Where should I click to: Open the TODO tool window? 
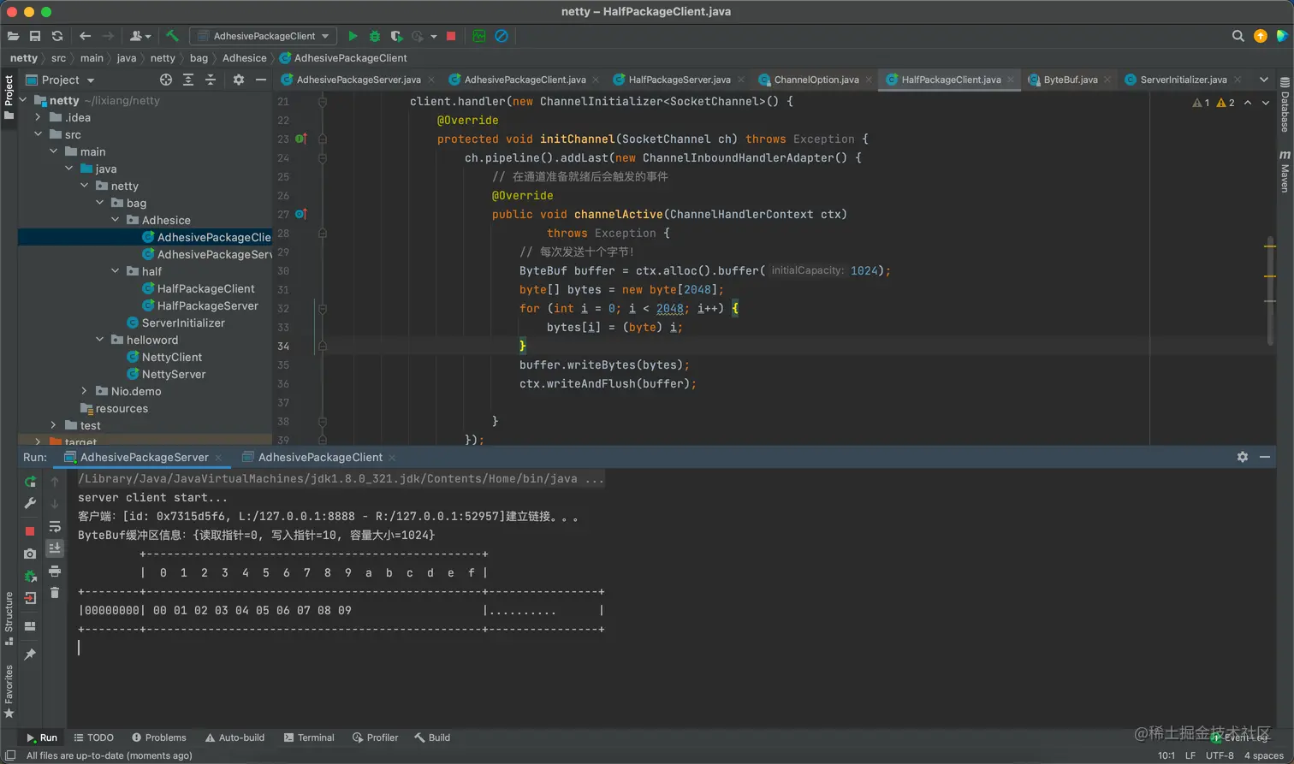tap(93, 737)
